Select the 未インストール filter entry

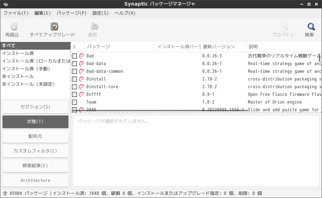point(35,77)
